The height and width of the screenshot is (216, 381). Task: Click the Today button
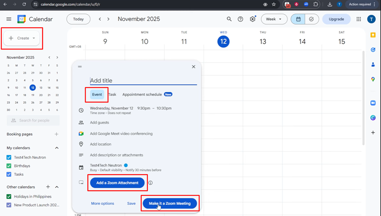(x=78, y=19)
